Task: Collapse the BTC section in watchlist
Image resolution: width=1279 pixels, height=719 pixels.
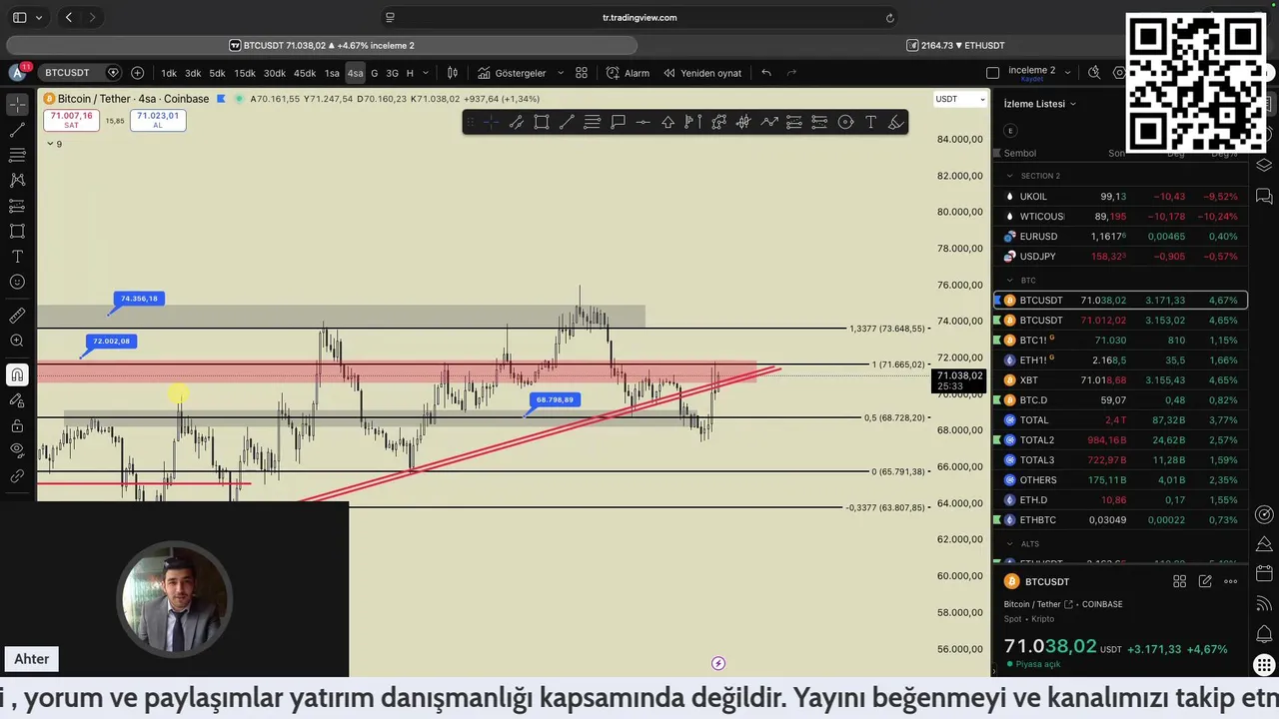Action: click(x=1009, y=281)
